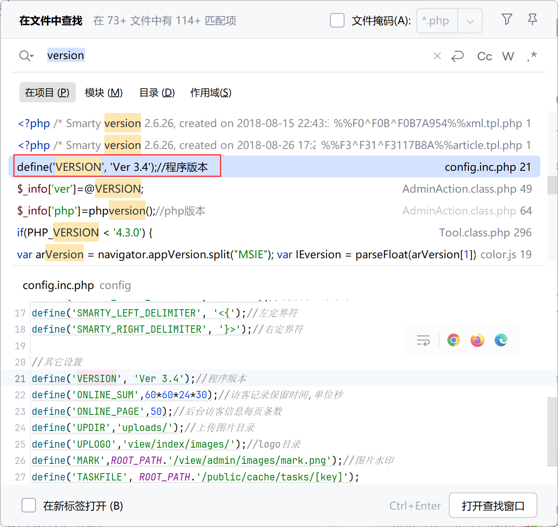The width and height of the screenshot is (558, 527).
Task: Click the version search input field
Action: tap(239, 55)
